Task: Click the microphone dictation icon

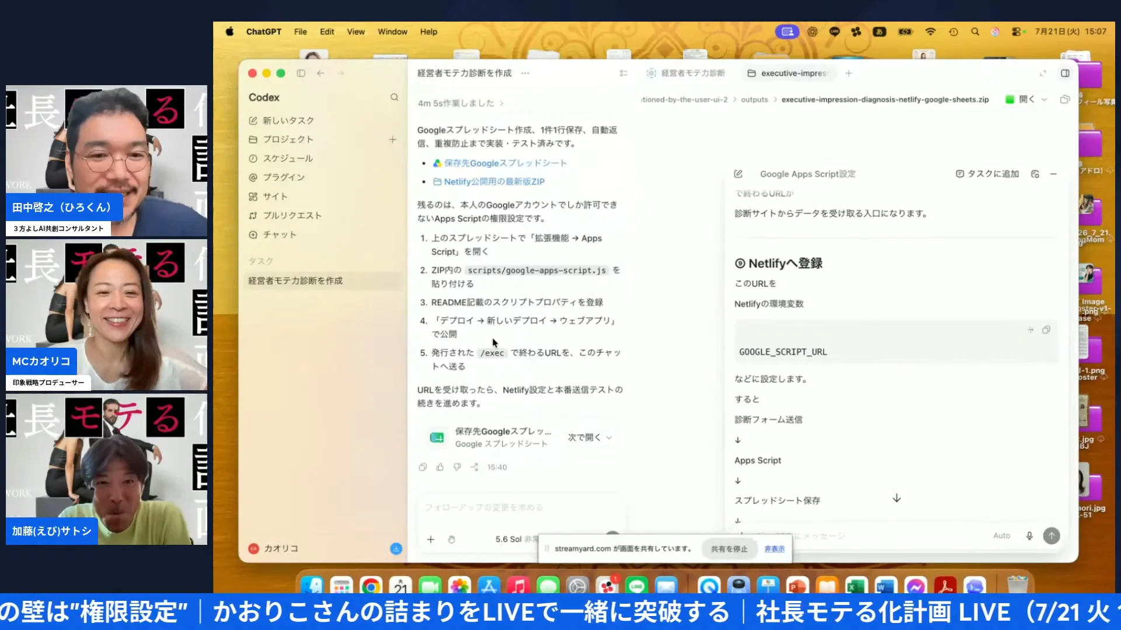Action: click(1029, 535)
